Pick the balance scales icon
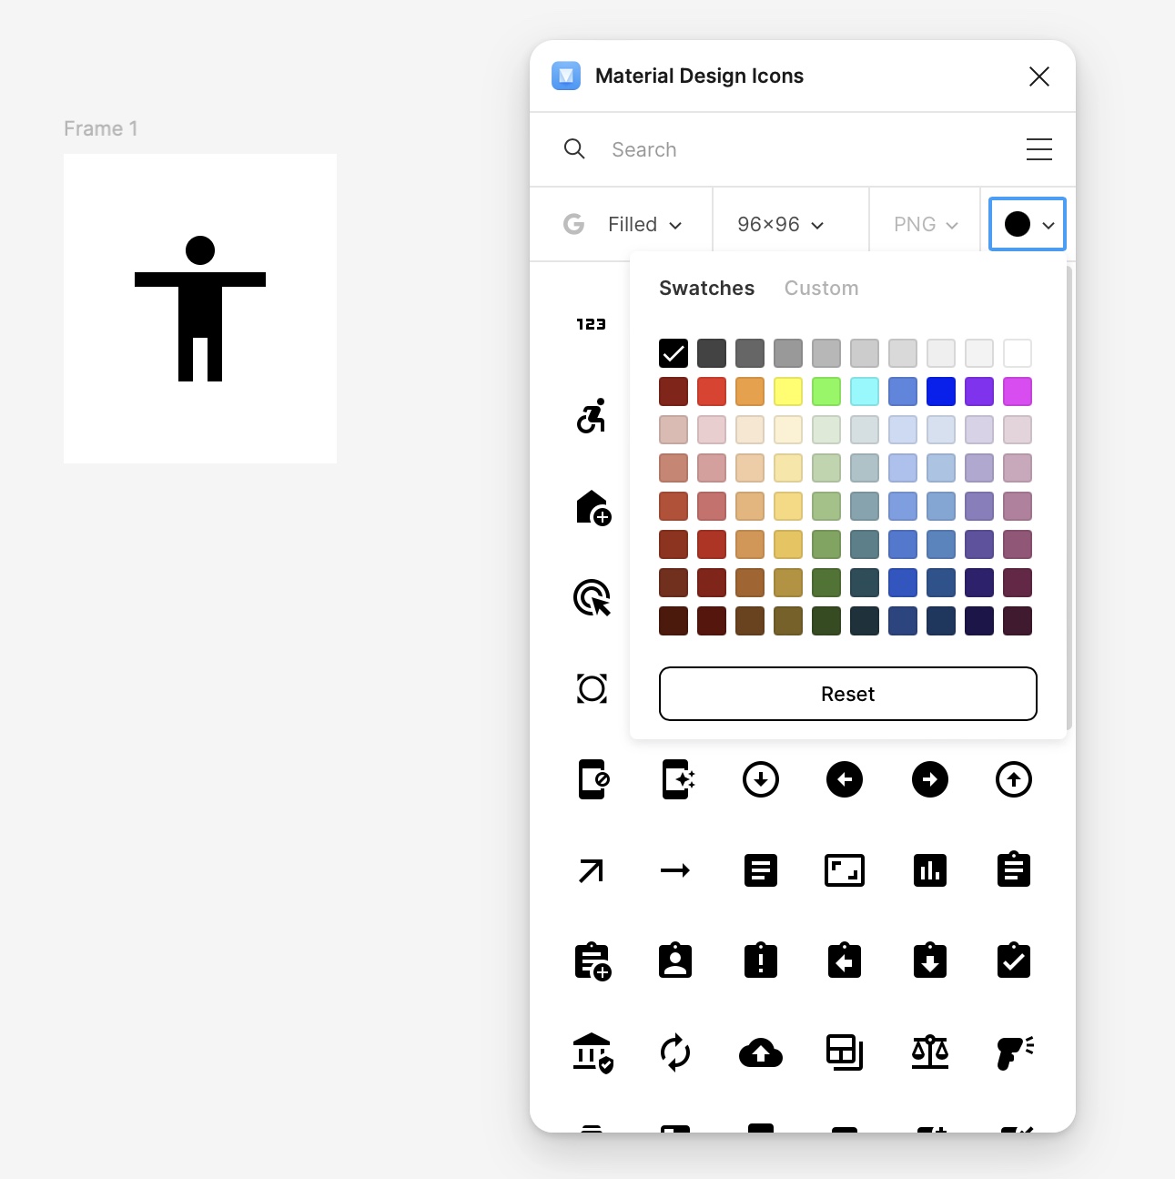1175x1179 pixels. tap(930, 1052)
